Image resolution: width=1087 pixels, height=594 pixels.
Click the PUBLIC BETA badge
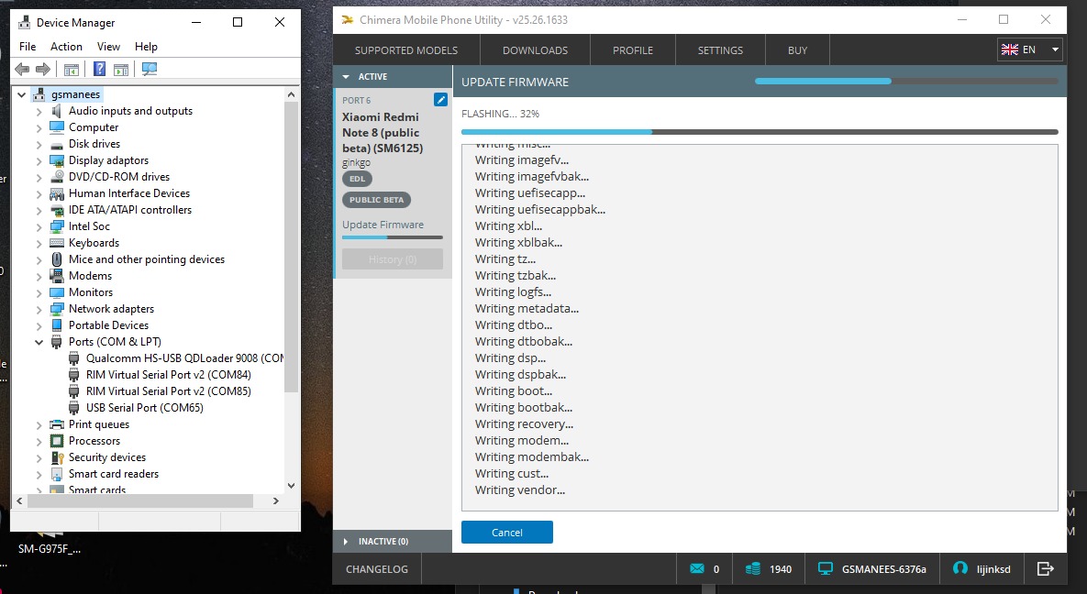tap(376, 200)
